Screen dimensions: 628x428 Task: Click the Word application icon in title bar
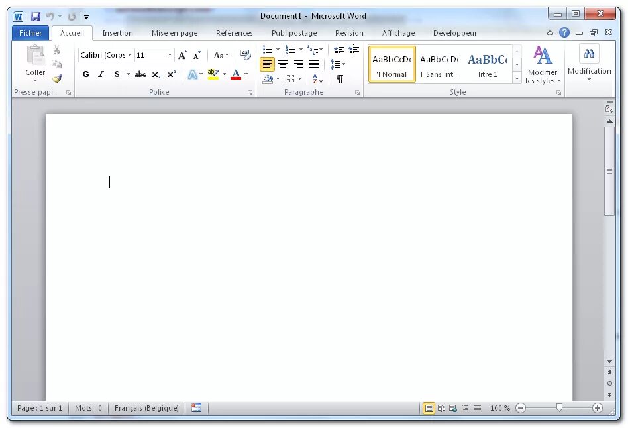(18, 17)
